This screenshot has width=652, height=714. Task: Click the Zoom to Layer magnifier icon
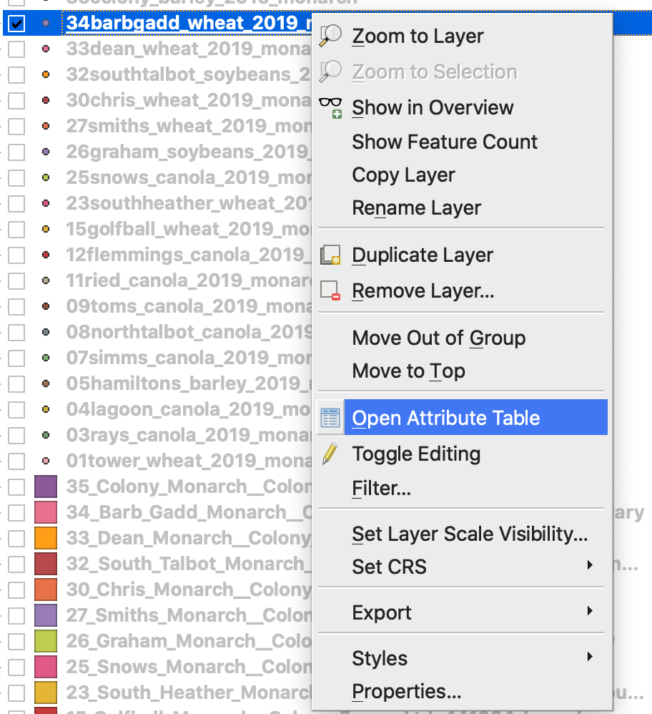(330, 36)
